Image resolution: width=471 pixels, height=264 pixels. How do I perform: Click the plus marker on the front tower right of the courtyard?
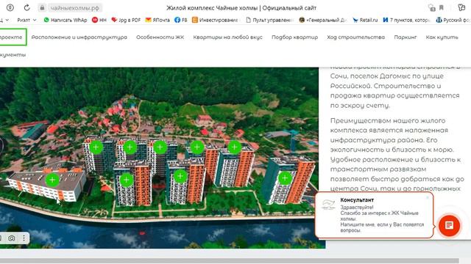pyautogui.click(x=180, y=176)
